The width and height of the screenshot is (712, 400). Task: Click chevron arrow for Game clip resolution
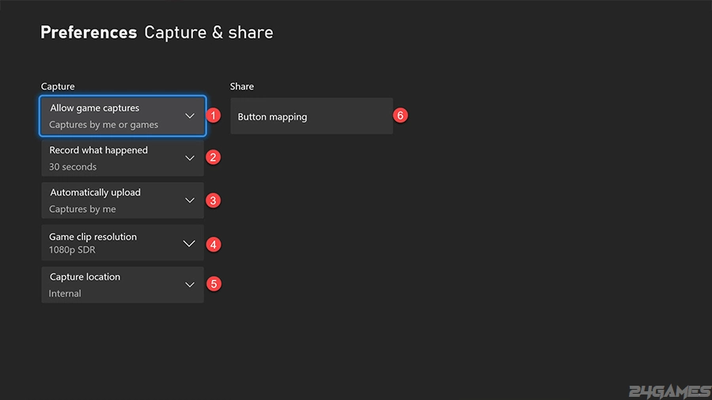click(x=189, y=243)
